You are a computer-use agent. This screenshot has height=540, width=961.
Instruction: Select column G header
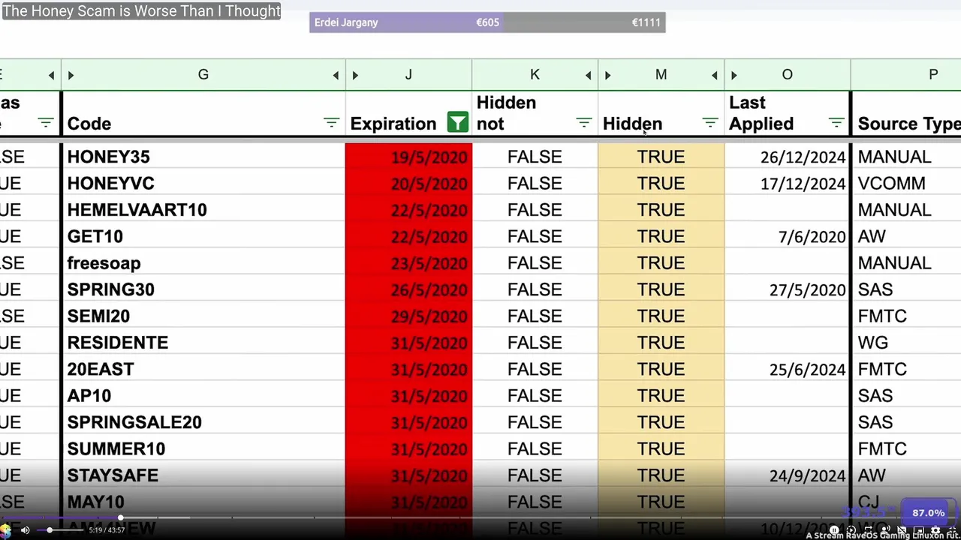203,75
